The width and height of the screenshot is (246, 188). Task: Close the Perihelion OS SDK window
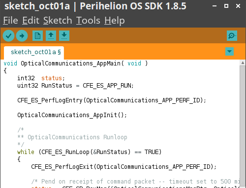238,6
